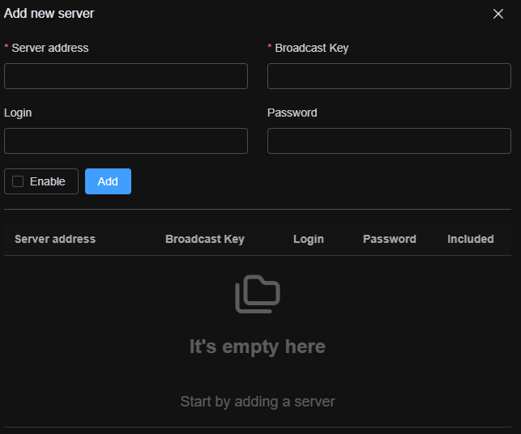Click the "Start by adding a server" text
Viewport: 521px width, 434px height.
(x=258, y=402)
